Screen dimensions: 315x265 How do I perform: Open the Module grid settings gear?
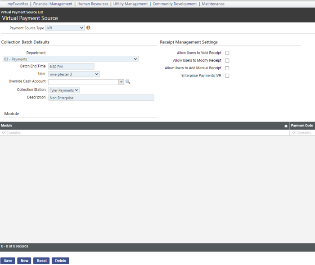(286, 126)
